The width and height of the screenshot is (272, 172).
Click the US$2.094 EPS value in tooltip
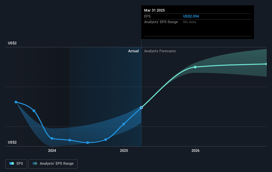pos(191,16)
